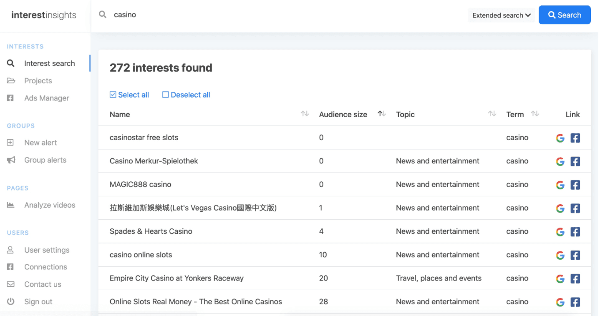
Task: Click the 272 interests found heading
Action: click(x=161, y=68)
